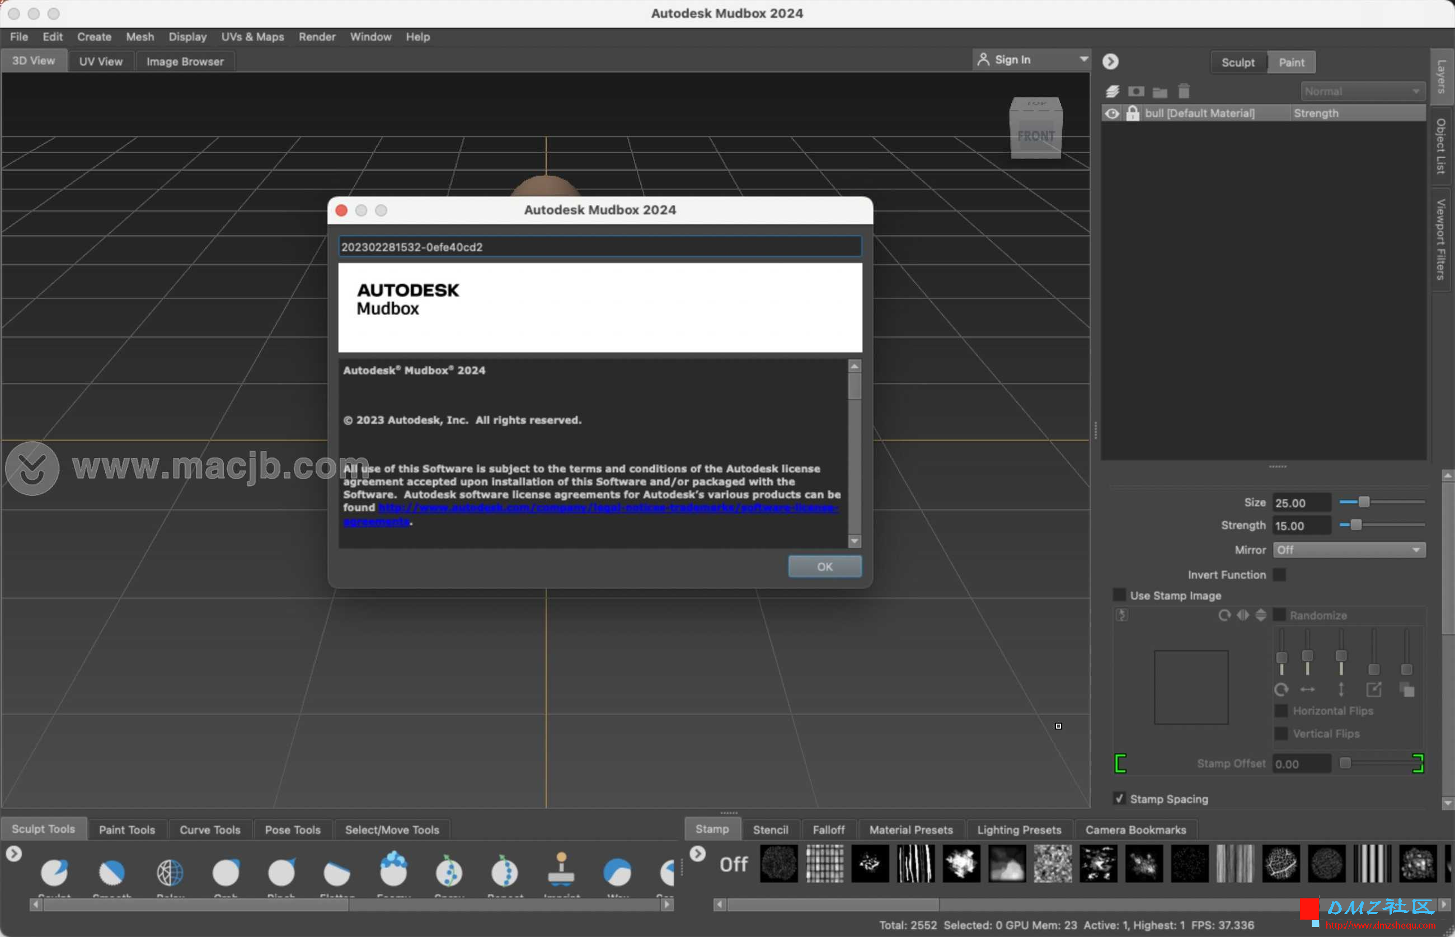The height and width of the screenshot is (937, 1455).
Task: Switch to the Stencil tab
Action: pyautogui.click(x=770, y=830)
